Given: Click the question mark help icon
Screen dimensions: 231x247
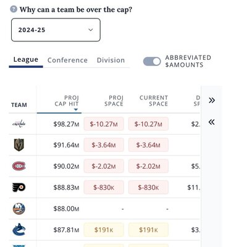Looking at the screenshot, I should click(x=14, y=9).
